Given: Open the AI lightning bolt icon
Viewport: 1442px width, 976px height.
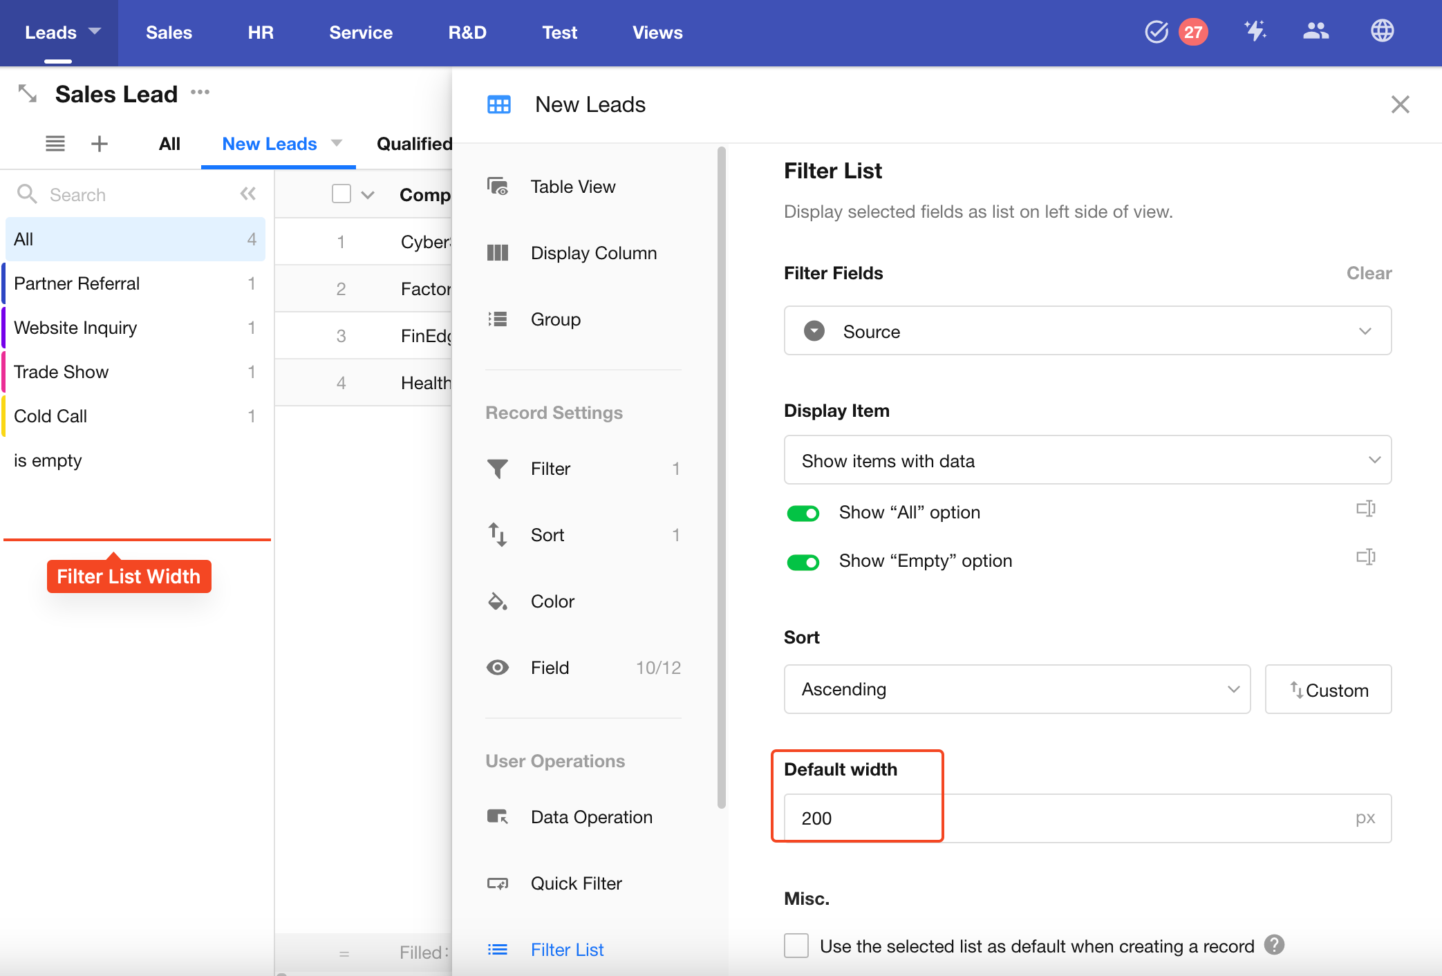Looking at the screenshot, I should tap(1255, 31).
